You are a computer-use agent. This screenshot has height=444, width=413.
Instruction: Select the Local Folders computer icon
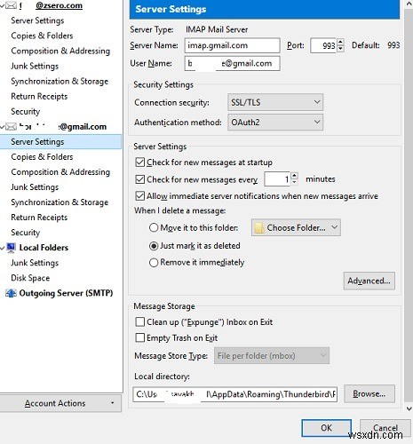pos(11,248)
